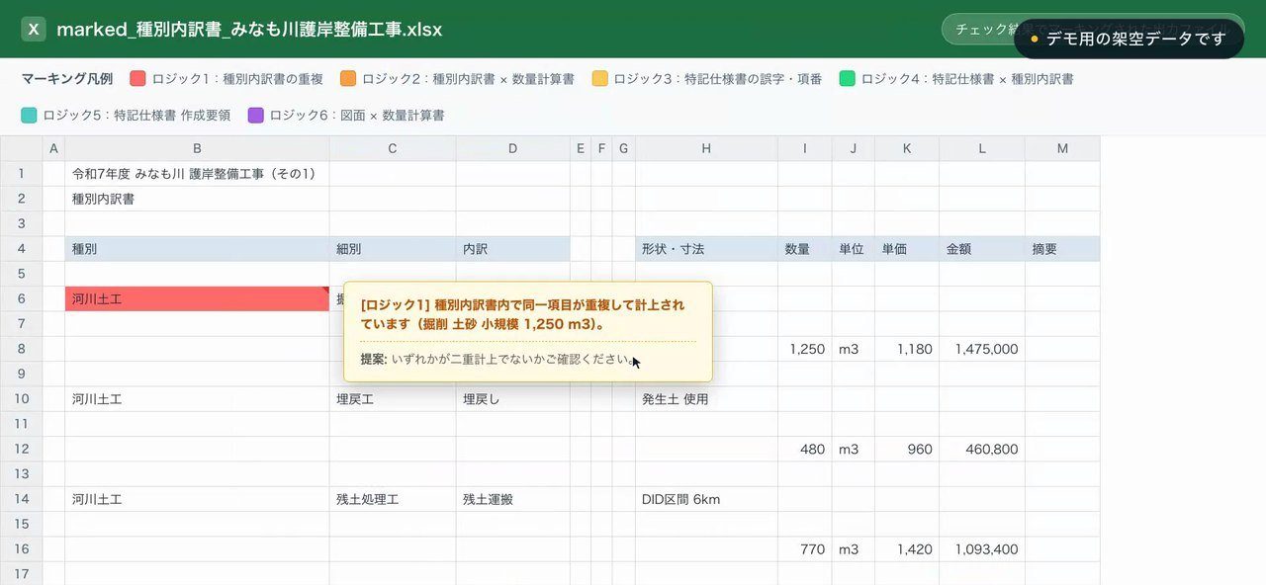Click legend label ロジック3：特記仕様書の誤字・項番
Viewport: 1266px width, 585px height.
click(718, 79)
